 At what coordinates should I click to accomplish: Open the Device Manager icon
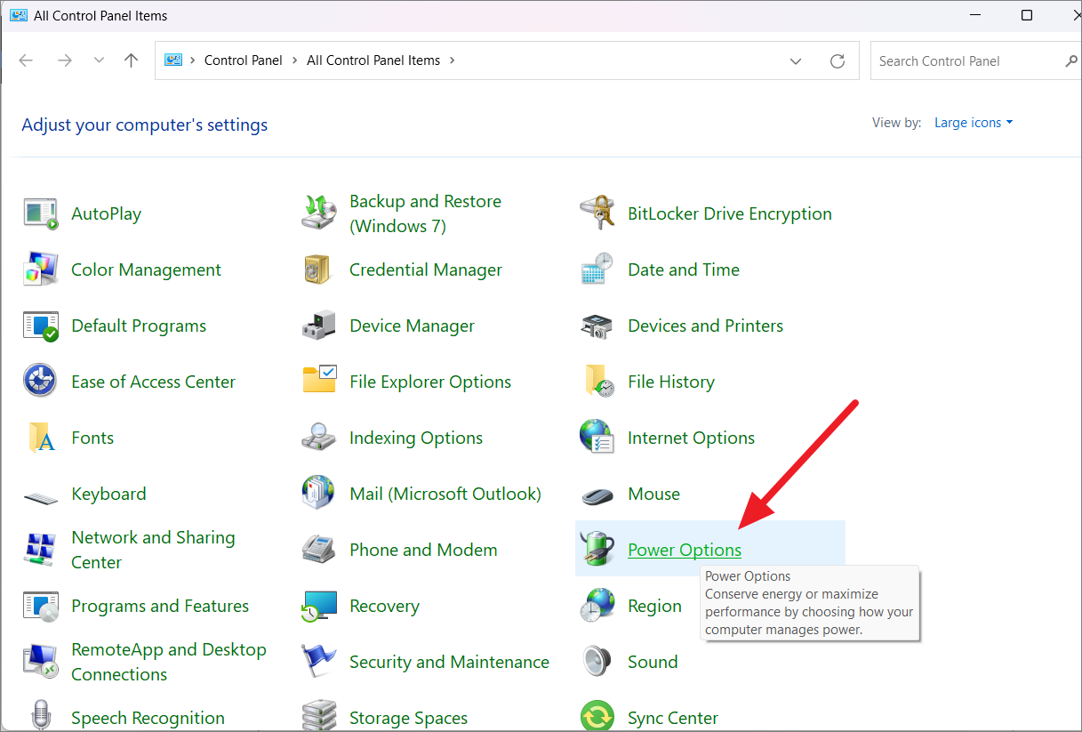(x=318, y=326)
